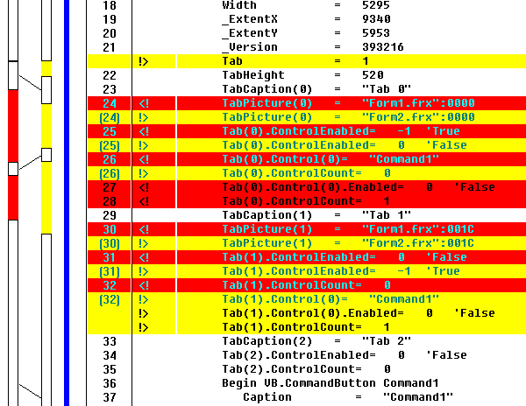
Task: Click the '!>' marker beside line (32)
Action: (x=144, y=299)
